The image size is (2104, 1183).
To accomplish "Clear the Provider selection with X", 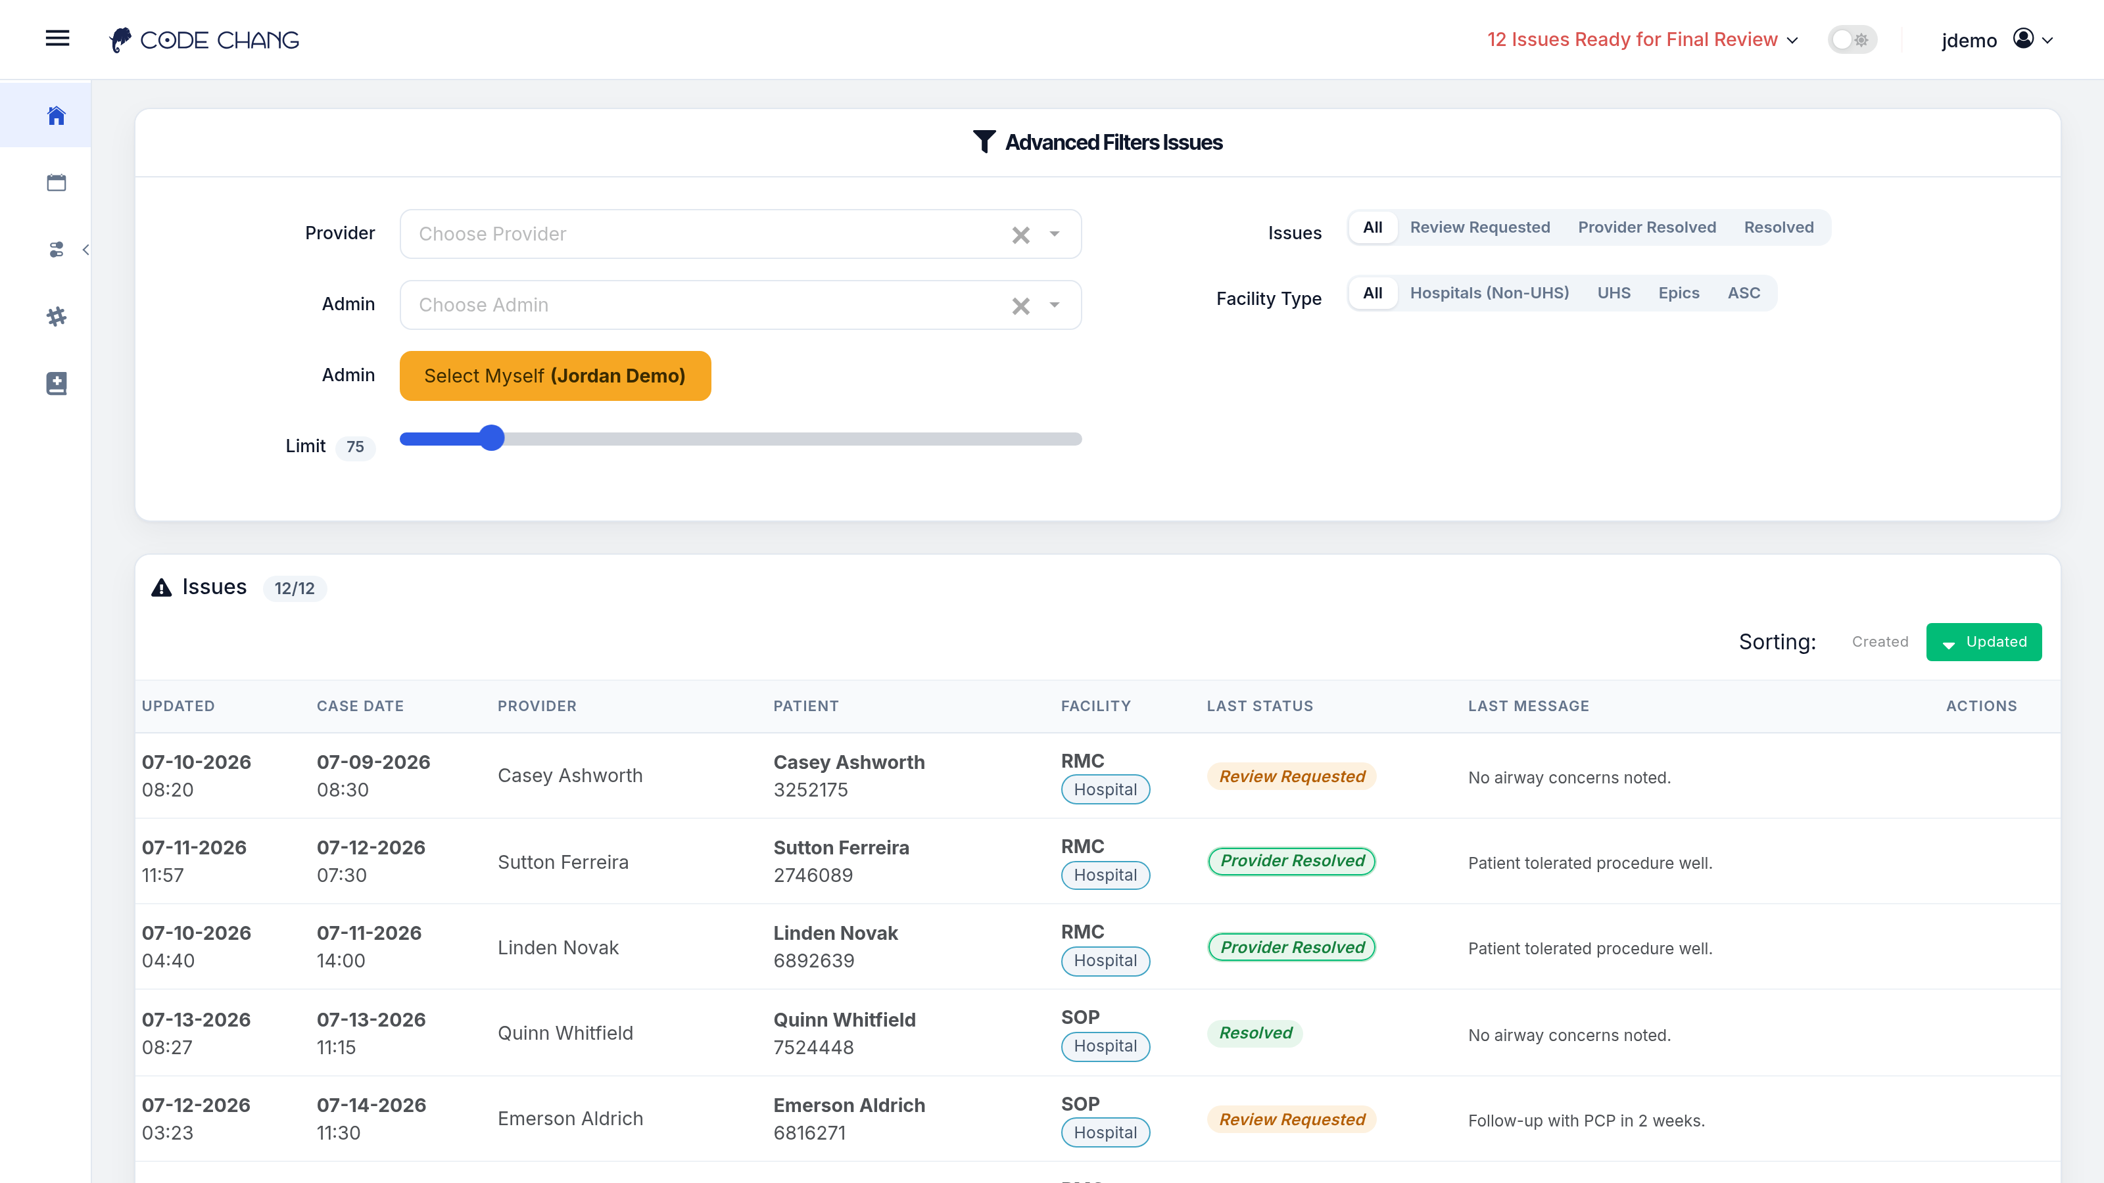I will click(x=1020, y=235).
